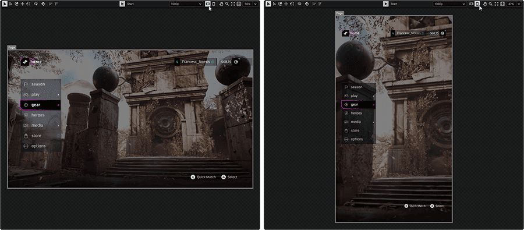Open the 1080p resolution dropdown in portrait view
This screenshot has height=230, width=524.
pyautogui.click(x=450, y=4)
